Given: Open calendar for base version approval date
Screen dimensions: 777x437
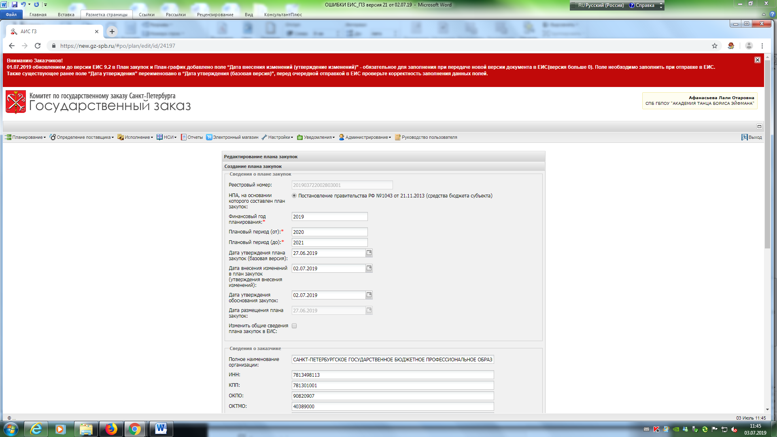Looking at the screenshot, I should [369, 253].
